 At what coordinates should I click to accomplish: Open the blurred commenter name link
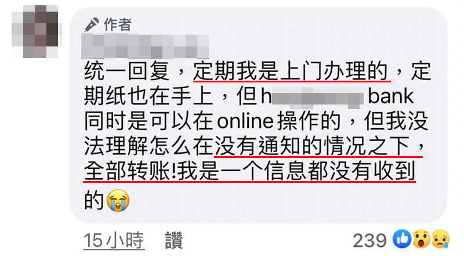[146, 47]
